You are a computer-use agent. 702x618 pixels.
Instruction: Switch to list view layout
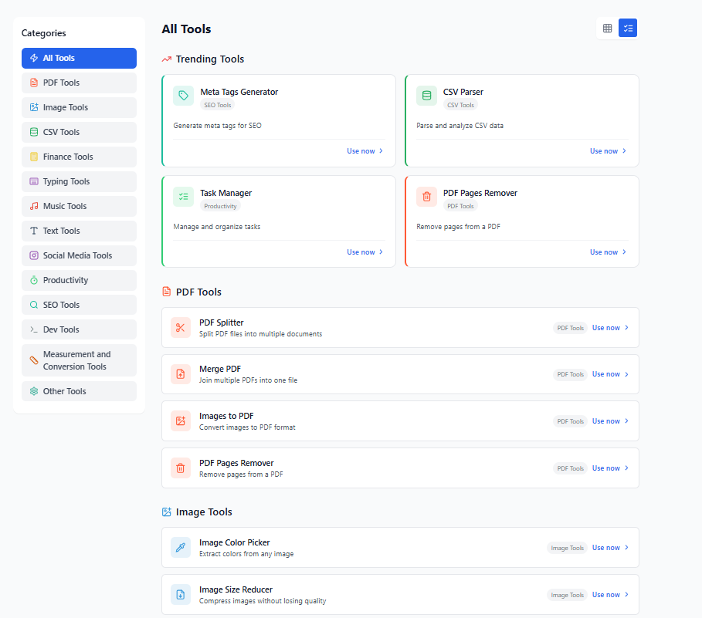coord(628,29)
